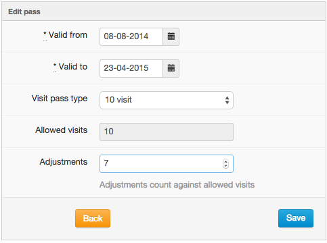
Task: Click the arrows of the 10 visit select
Action: [x=227, y=100]
